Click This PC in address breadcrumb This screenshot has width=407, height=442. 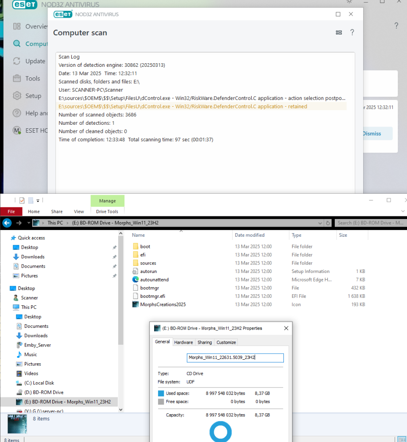point(55,223)
